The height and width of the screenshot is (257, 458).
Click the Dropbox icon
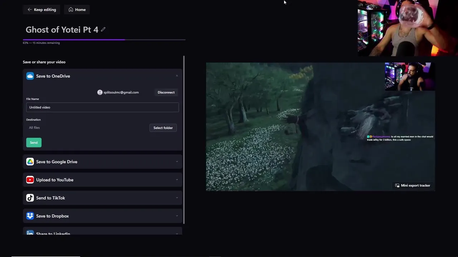pyautogui.click(x=30, y=216)
